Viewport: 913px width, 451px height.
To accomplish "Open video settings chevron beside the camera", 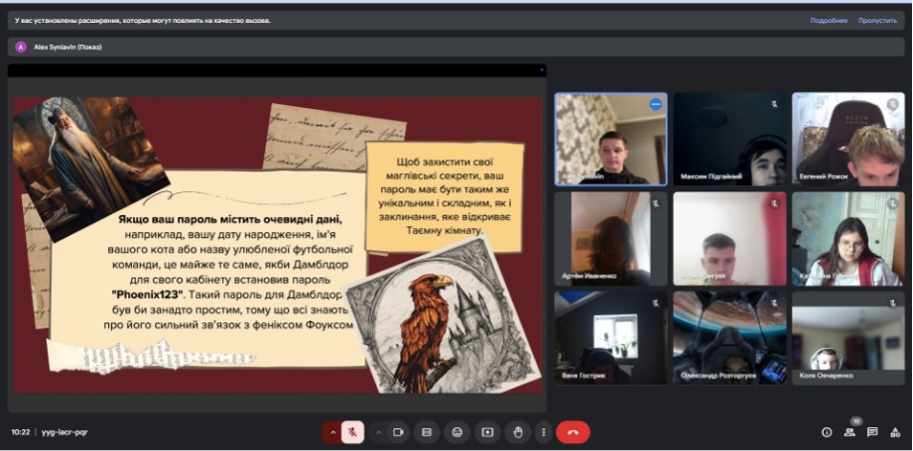I will pyautogui.click(x=379, y=432).
